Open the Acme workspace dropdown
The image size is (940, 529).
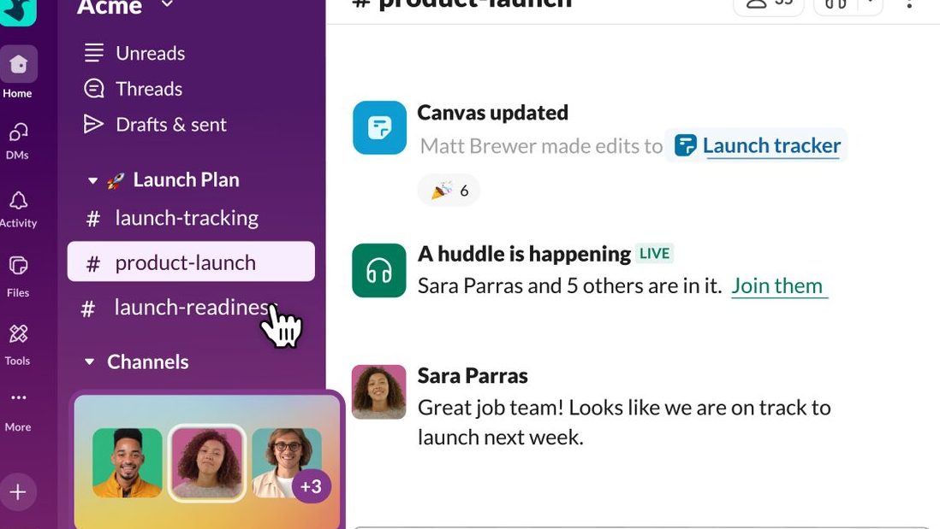(x=167, y=5)
